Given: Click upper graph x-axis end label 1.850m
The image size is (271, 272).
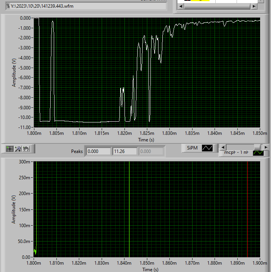Looking at the screenshot, I should [260, 133].
